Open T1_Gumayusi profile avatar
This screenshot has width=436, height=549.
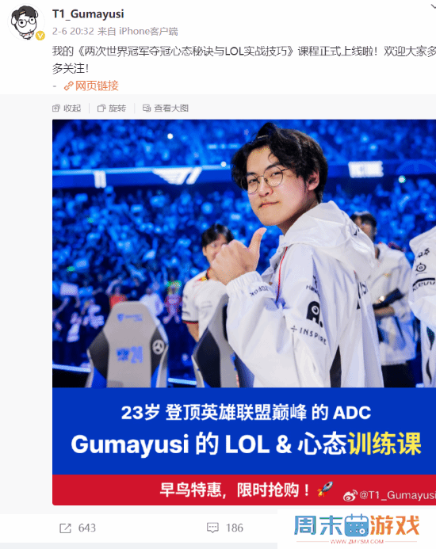pyautogui.click(x=26, y=22)
